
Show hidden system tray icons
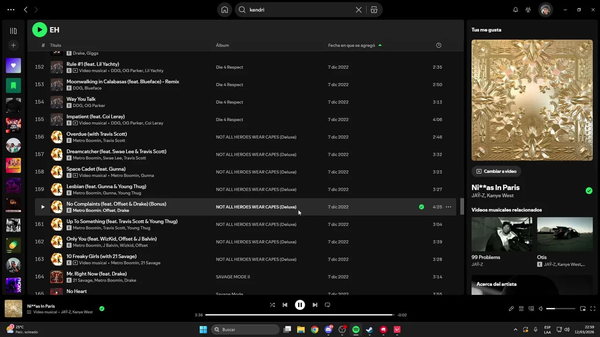516,330
